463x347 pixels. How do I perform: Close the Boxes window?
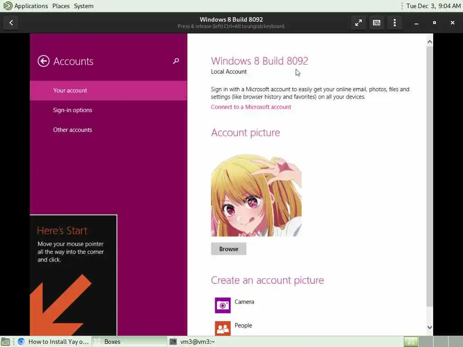click(x=452, y=23)
